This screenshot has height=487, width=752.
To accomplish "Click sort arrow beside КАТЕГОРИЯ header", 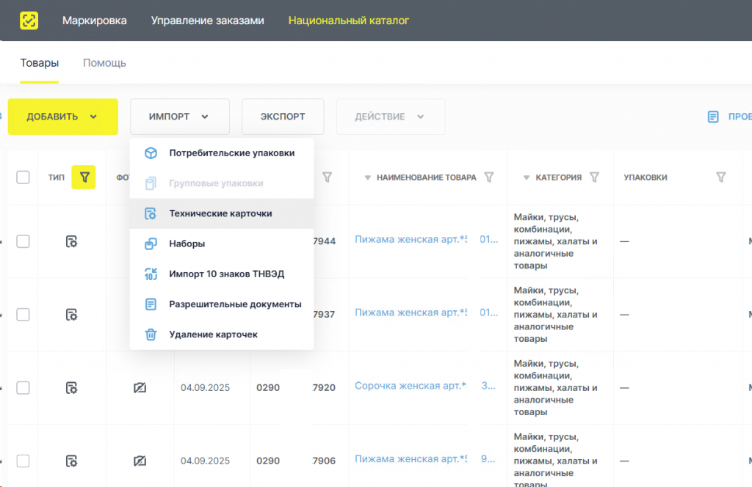I will (527, 177).
